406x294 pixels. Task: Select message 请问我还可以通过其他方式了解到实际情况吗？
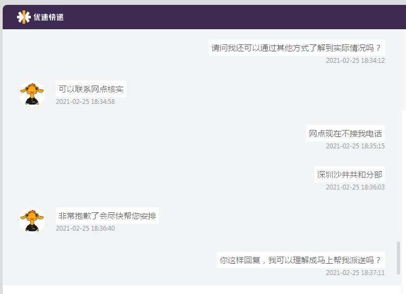[x=297, y=48]
